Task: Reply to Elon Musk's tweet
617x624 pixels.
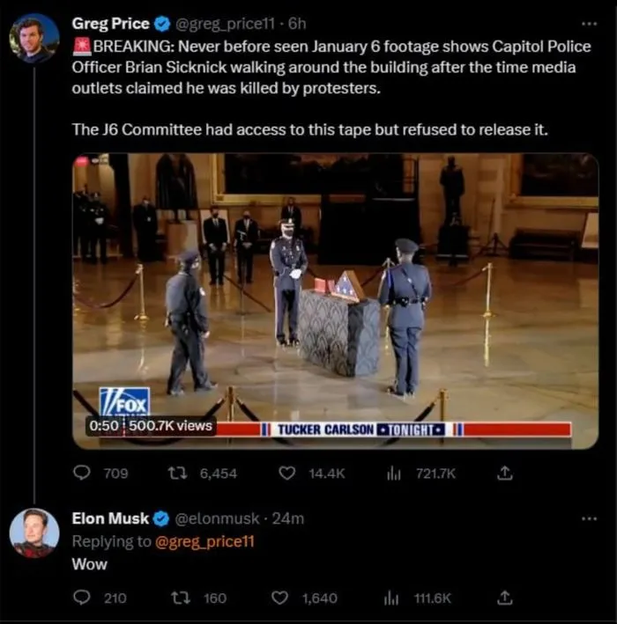Action: (x=82, y=598)
